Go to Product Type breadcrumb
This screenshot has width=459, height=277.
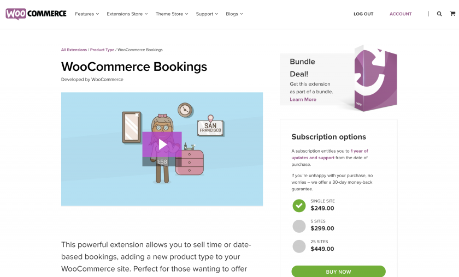(x=102, y=50)
